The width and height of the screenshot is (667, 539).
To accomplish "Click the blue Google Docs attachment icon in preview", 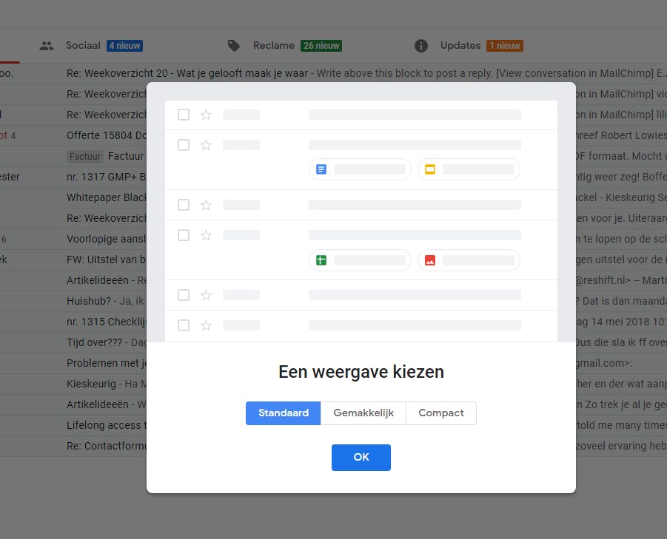I will click(x=320, y=169).
